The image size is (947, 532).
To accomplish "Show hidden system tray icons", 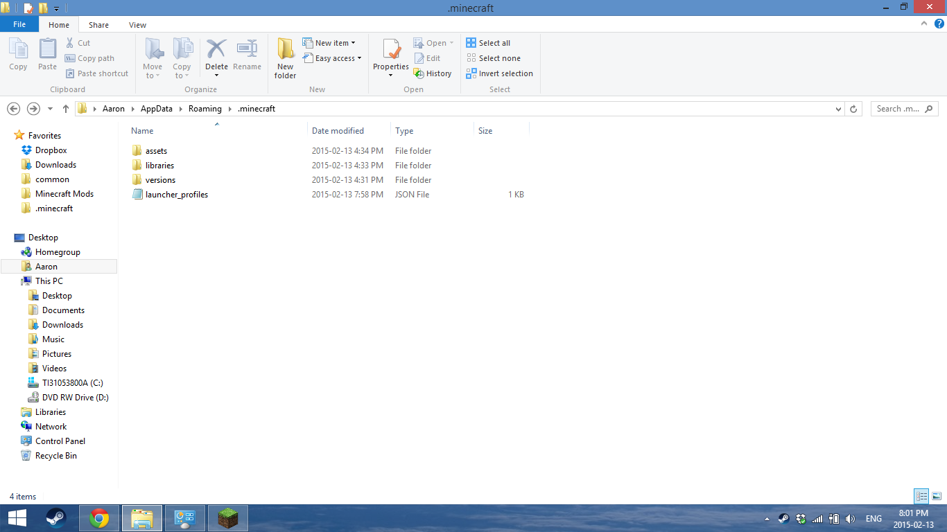I will point(767,519).
